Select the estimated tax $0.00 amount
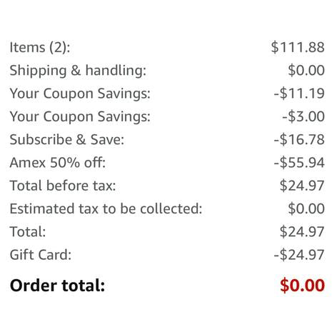Screen dimensions: 332x332 [306, 208]
